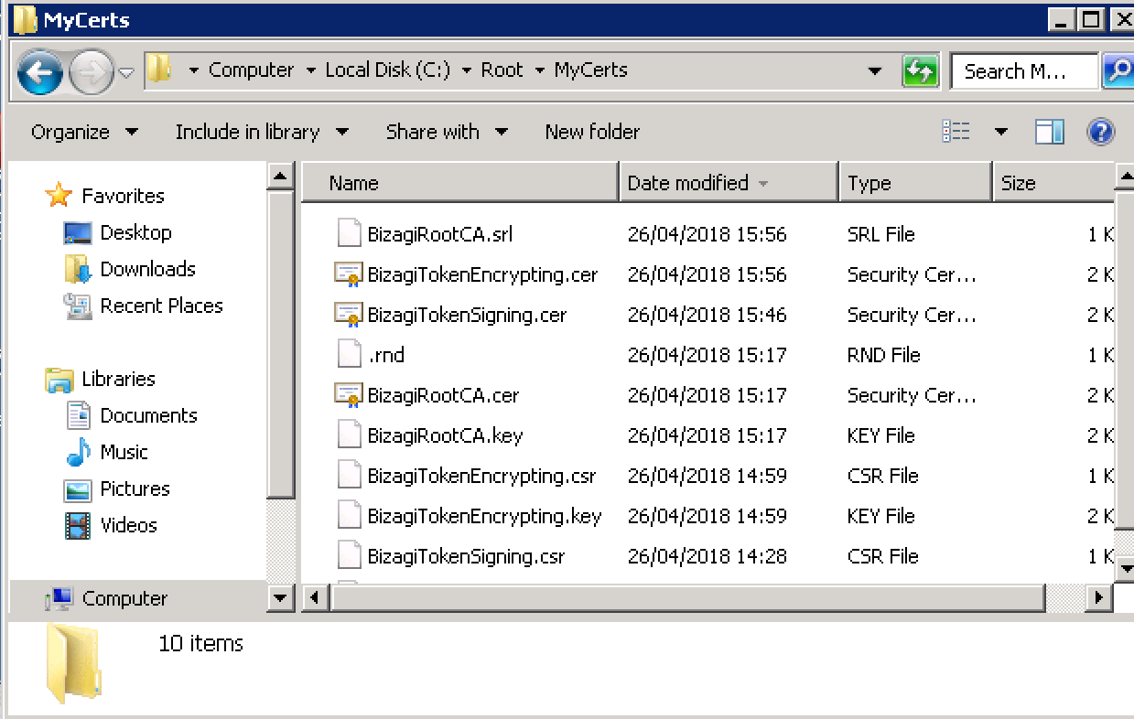
Task: Toggle the preview pane icon
Action: point(1050,132)
